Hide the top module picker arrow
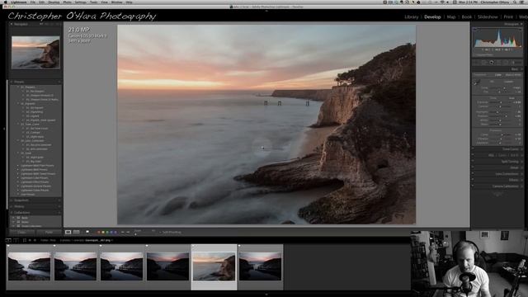Viewport: 528px width, 297px height. (266, 11)
